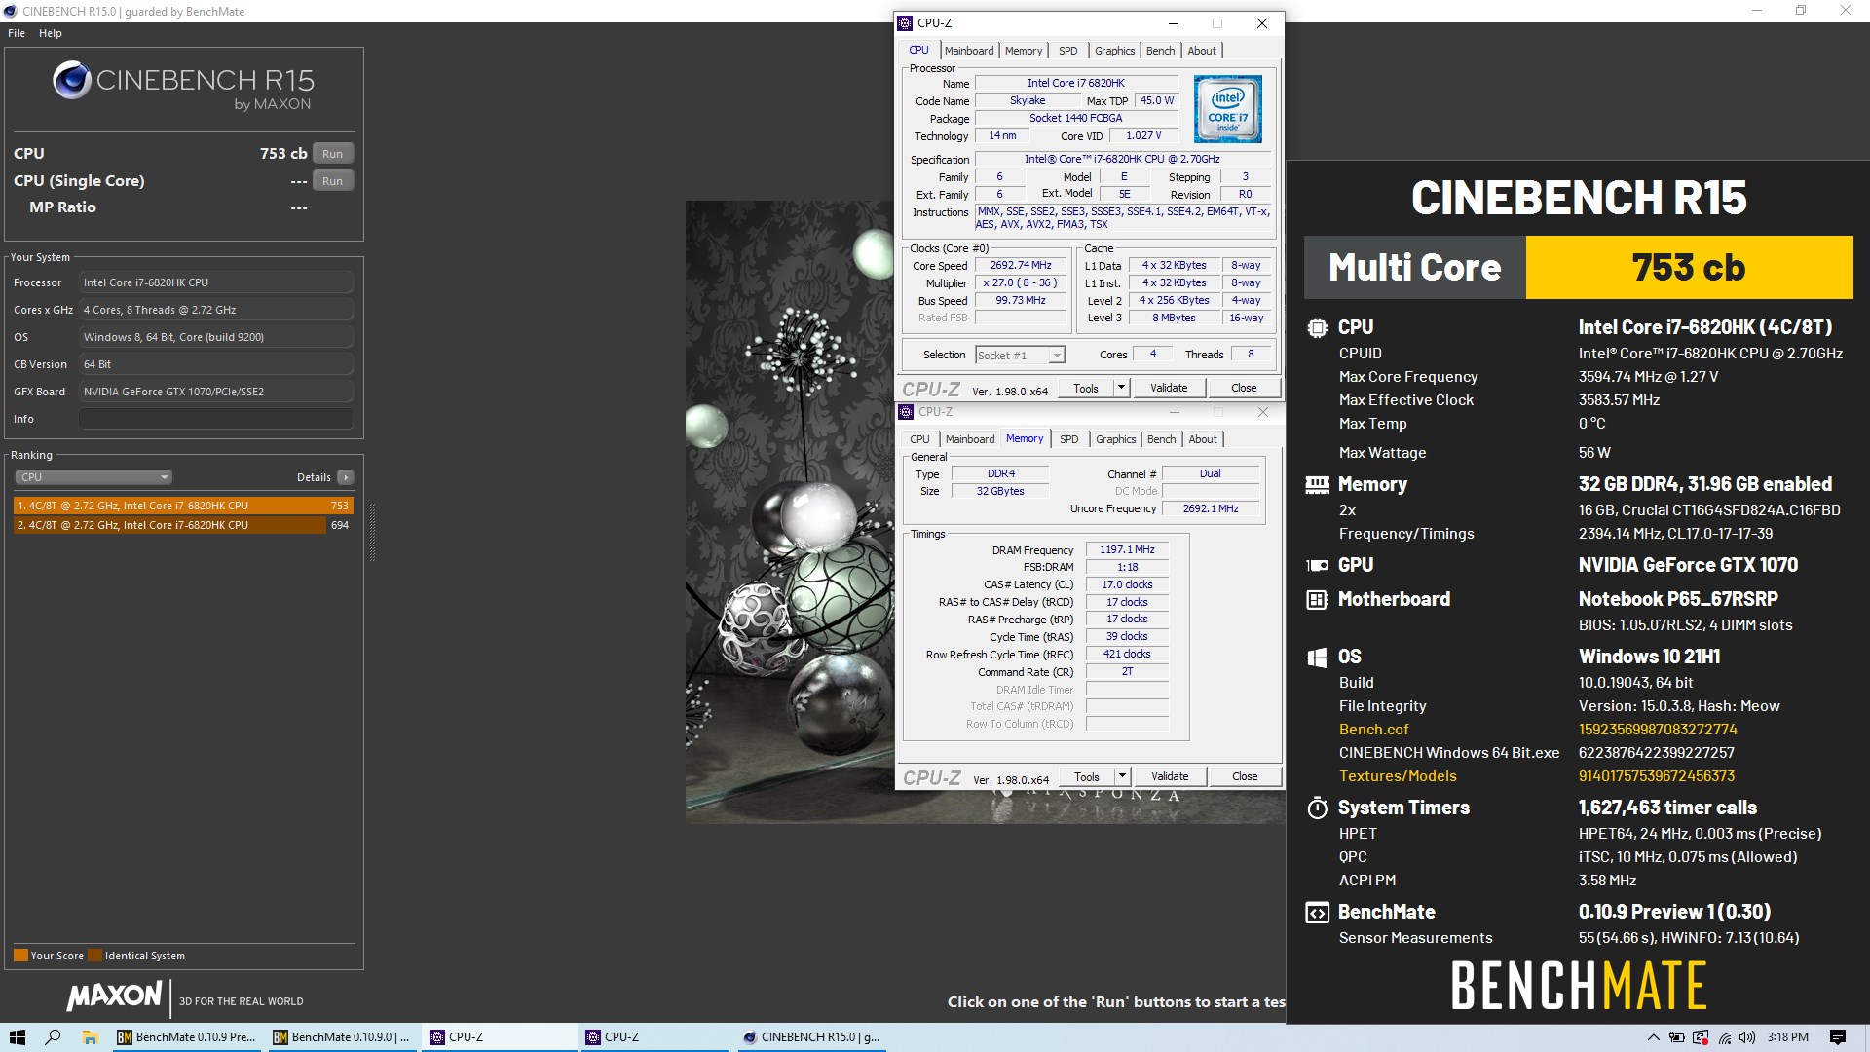Click the Cinebench R15 sphere logo
The image size is (1870, 1052).
(x=72, y=81)
